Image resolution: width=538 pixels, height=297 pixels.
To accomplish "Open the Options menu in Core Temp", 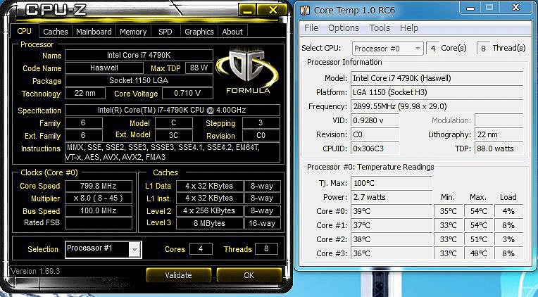I will [x=344, y=27].
